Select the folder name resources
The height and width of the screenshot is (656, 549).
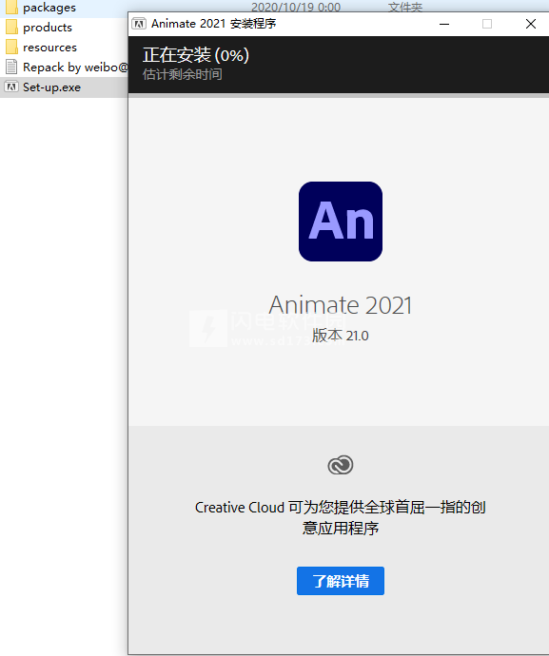pos(49,48)
